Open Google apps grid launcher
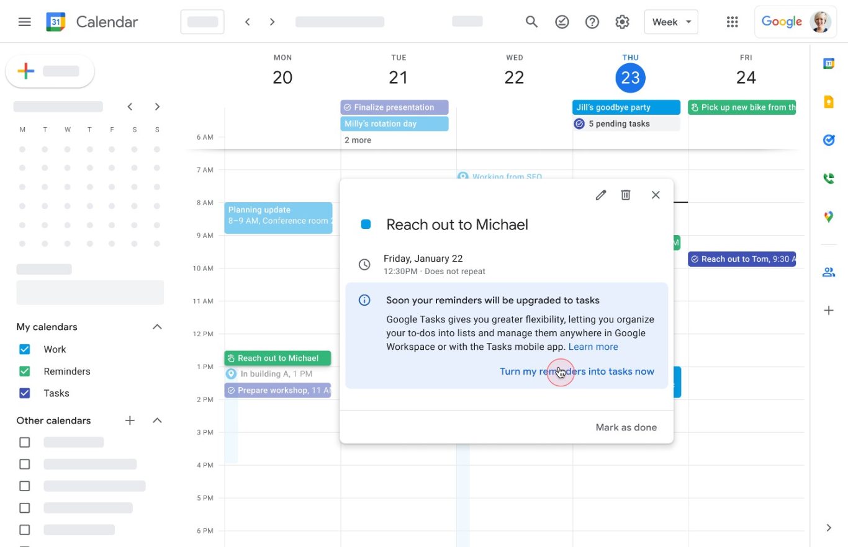 point(732,22)
